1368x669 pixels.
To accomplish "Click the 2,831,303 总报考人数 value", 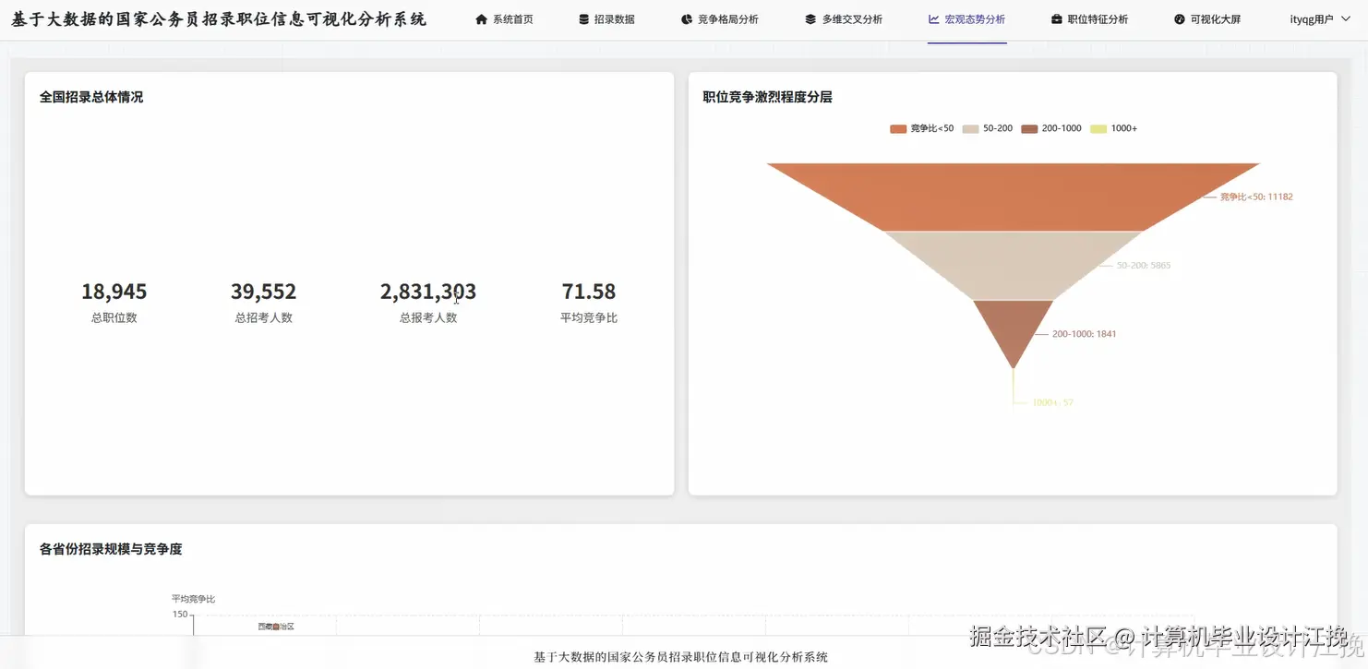I will [428, 292].
